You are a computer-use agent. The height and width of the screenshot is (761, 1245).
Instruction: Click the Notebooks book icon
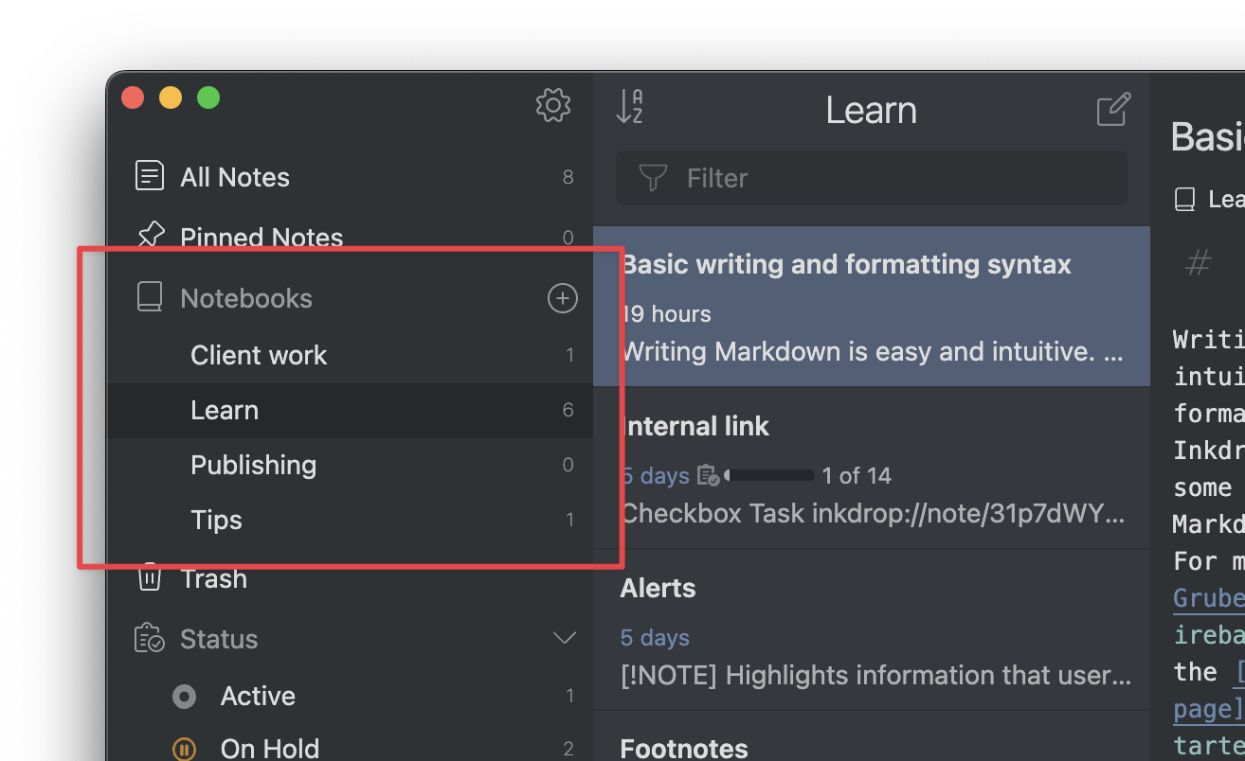tap(150, 298)
